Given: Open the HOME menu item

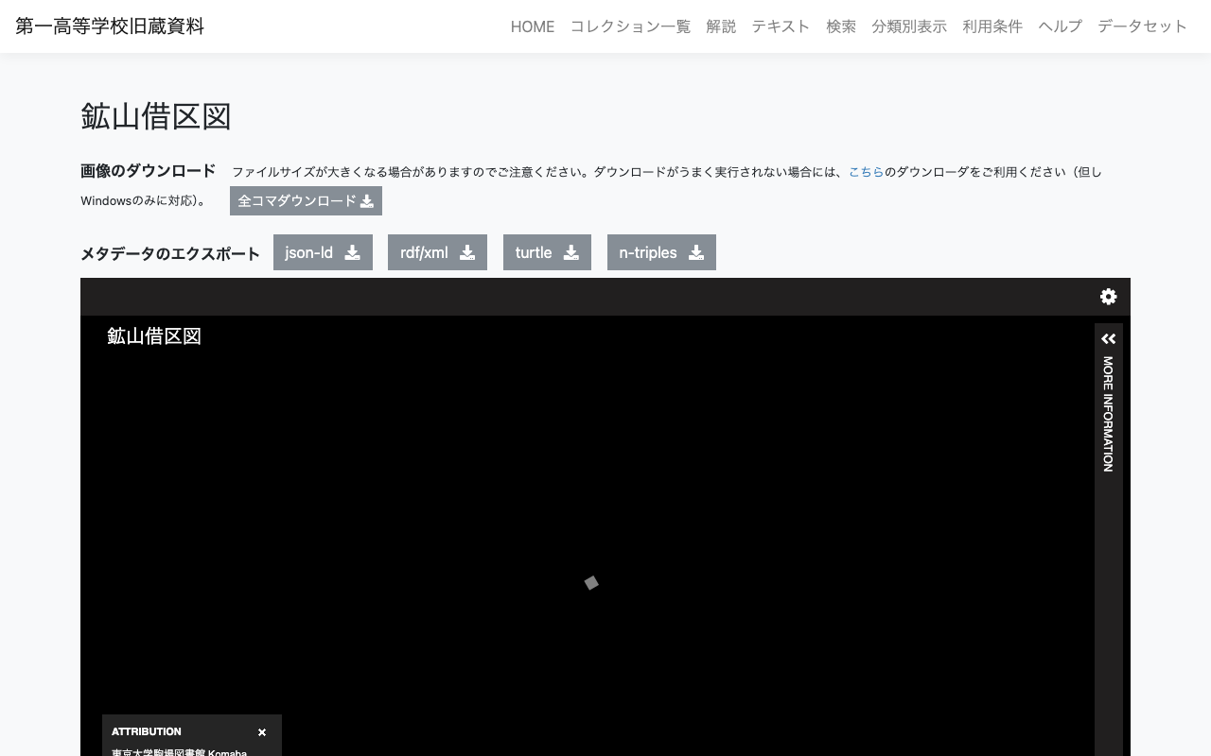Looking at the screenshot, I should [532, 26].
